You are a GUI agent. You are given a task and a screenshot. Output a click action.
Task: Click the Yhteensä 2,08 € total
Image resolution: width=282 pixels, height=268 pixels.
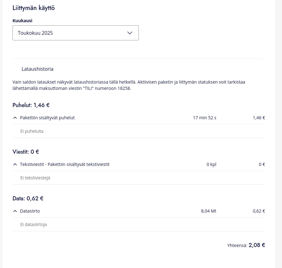point(246,245)
